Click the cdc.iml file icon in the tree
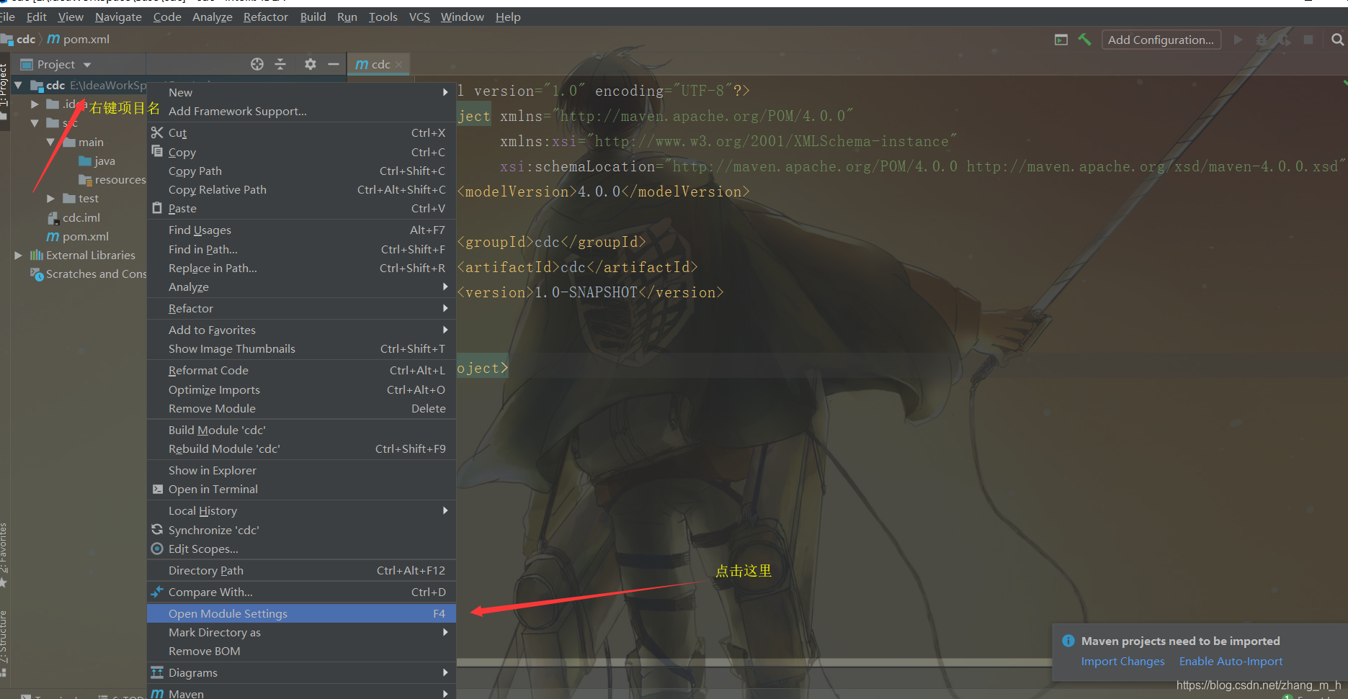Viewport: 1348px width, 699px height. pyautogui.click(x=53, y=217)
